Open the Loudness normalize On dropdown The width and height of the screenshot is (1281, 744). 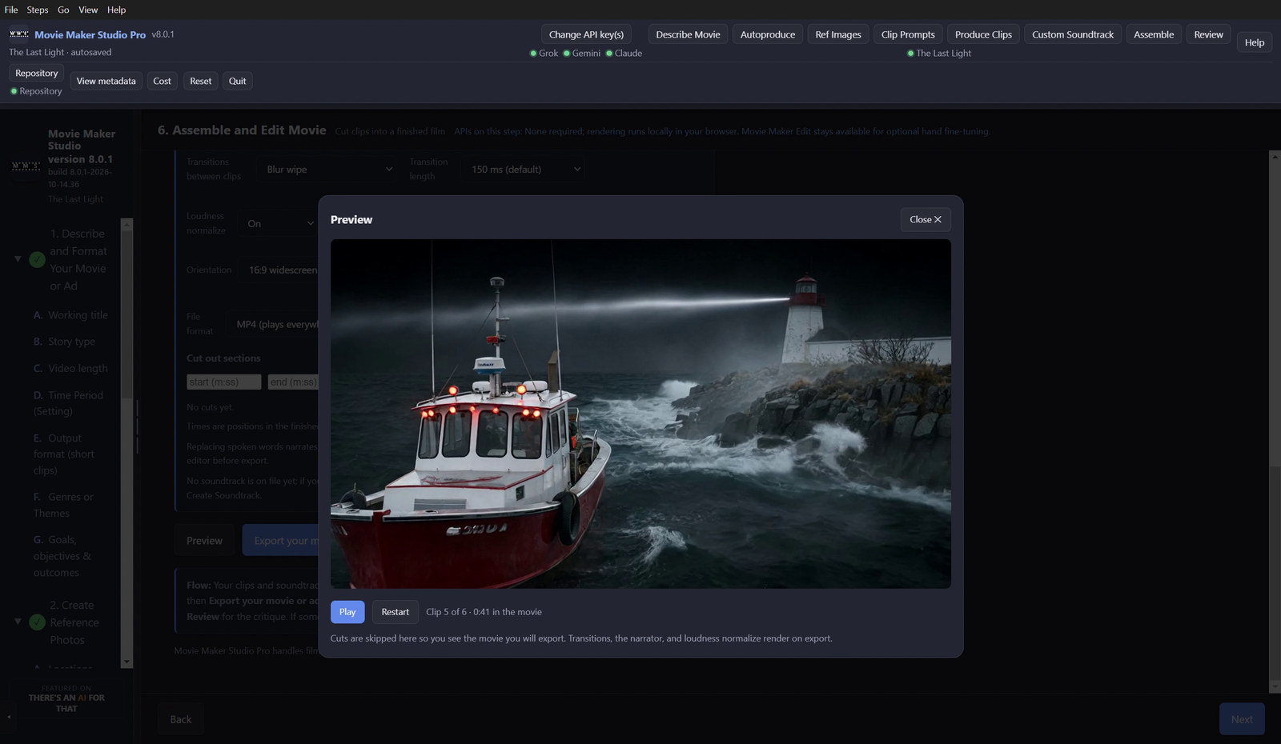click(x=280, y=223)
